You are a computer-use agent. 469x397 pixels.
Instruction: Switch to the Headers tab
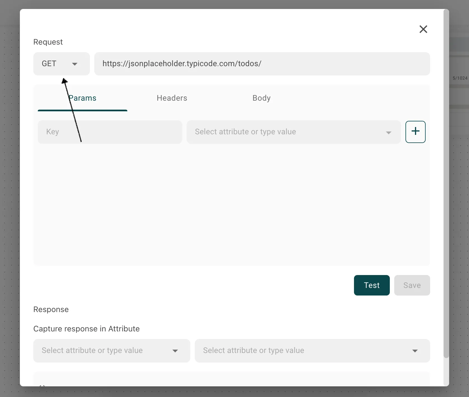(172, 98)
